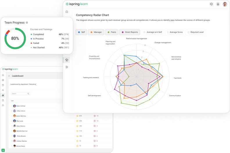Viewport: 230px width, 153px height.
Task: Click the green DS badge at sidebar bottom
Action: (x=3, y=150)
